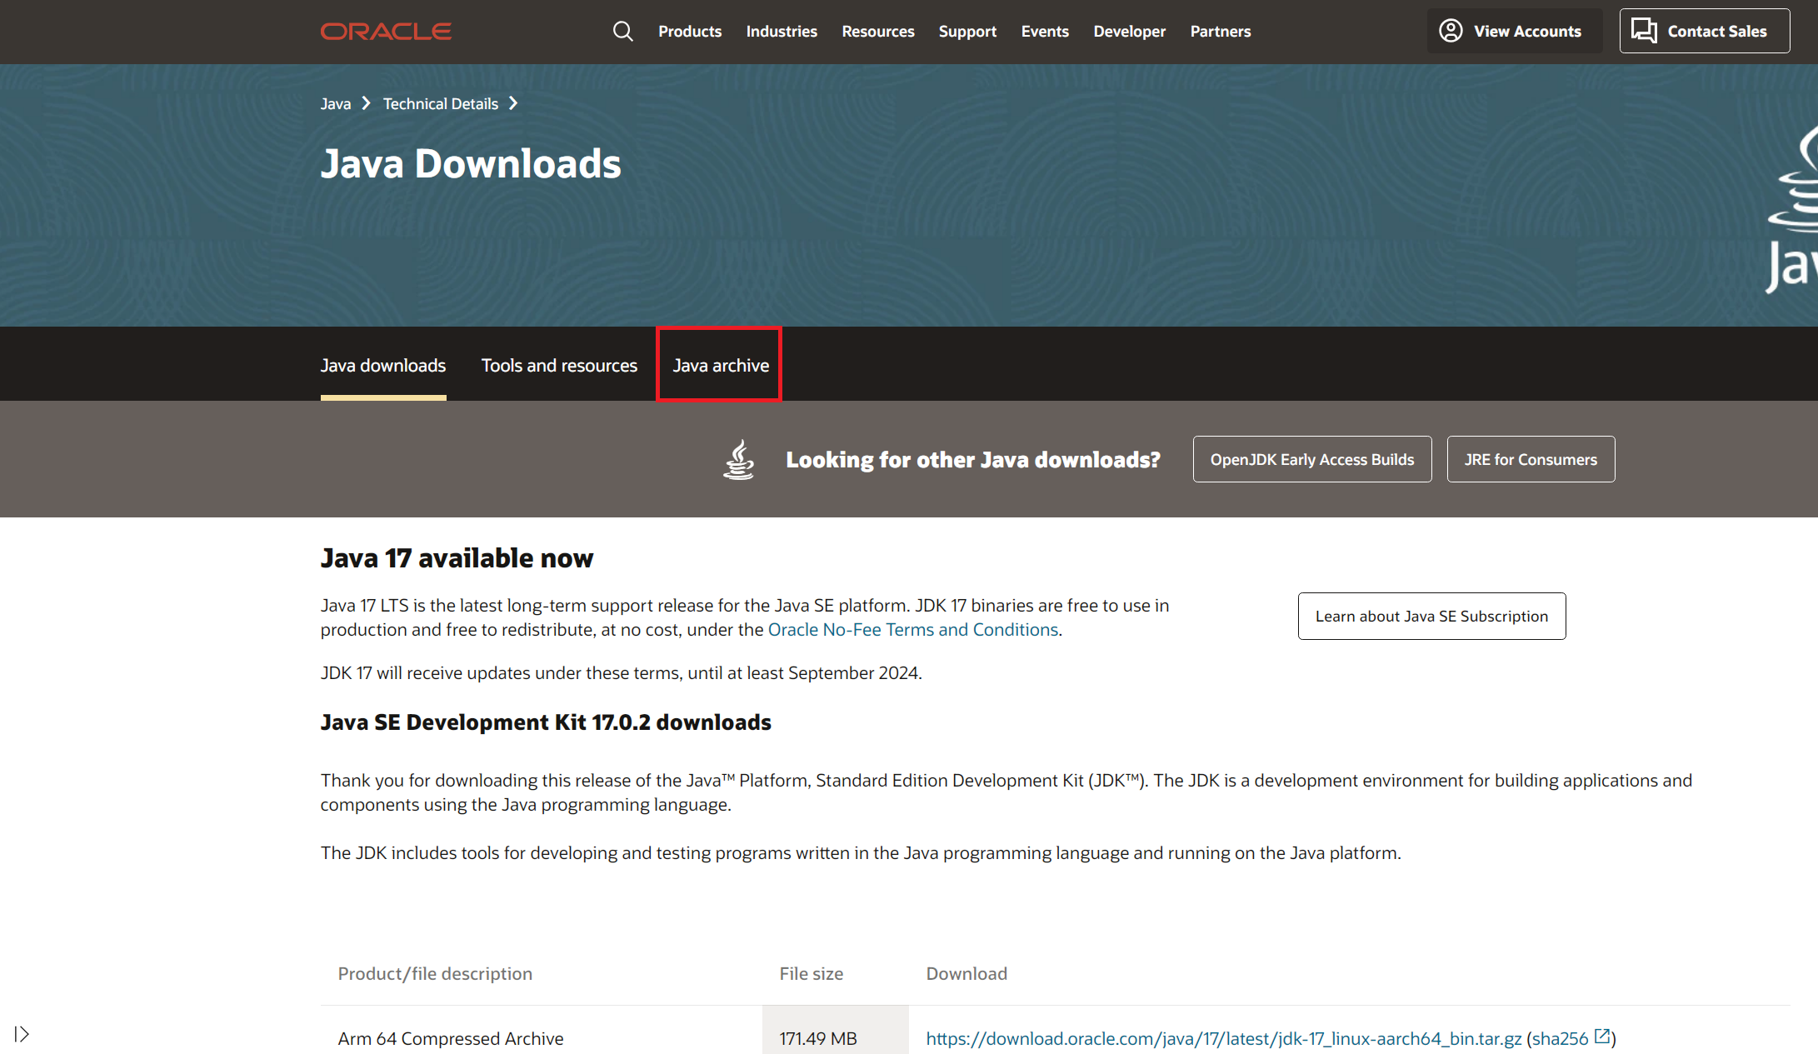The height and width of the screenshot is (1054, 1818).
Task: Open the sha256 checksum link
Action: (x=1560, y=1039)
